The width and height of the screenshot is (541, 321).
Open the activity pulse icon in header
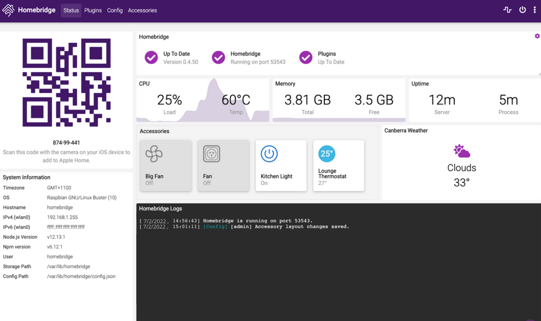(x=507, y=10)
